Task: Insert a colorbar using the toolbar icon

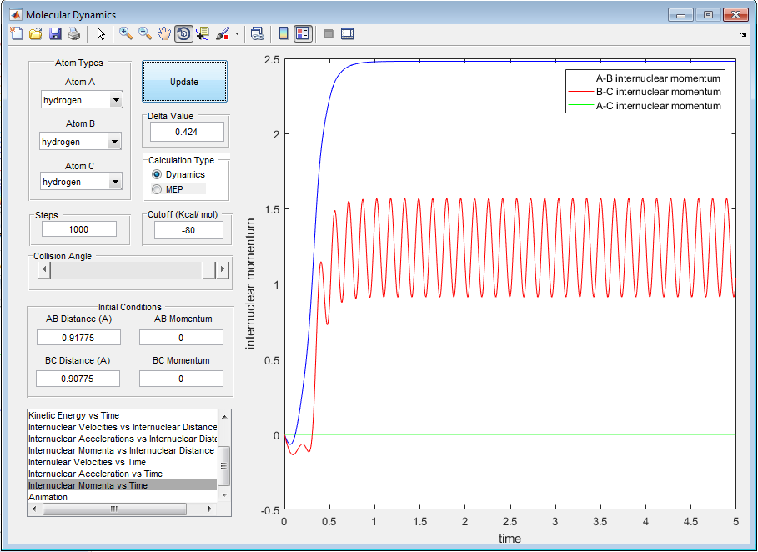Action: click(x=284, y=34)
